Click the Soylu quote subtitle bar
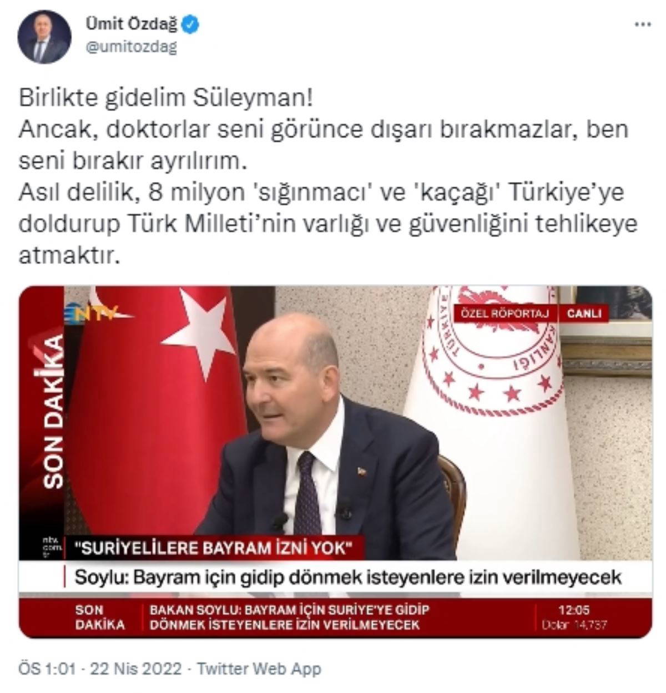The height and width of the screenshot is (693, 666). tap(347, 578)
